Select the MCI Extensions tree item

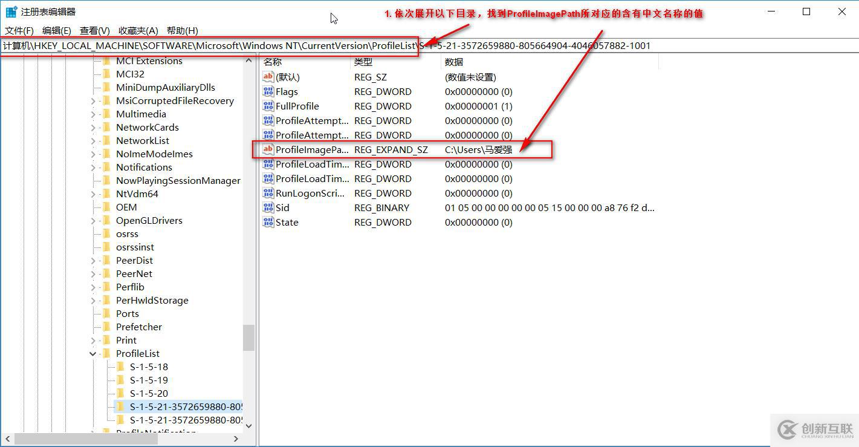[149, 60]
